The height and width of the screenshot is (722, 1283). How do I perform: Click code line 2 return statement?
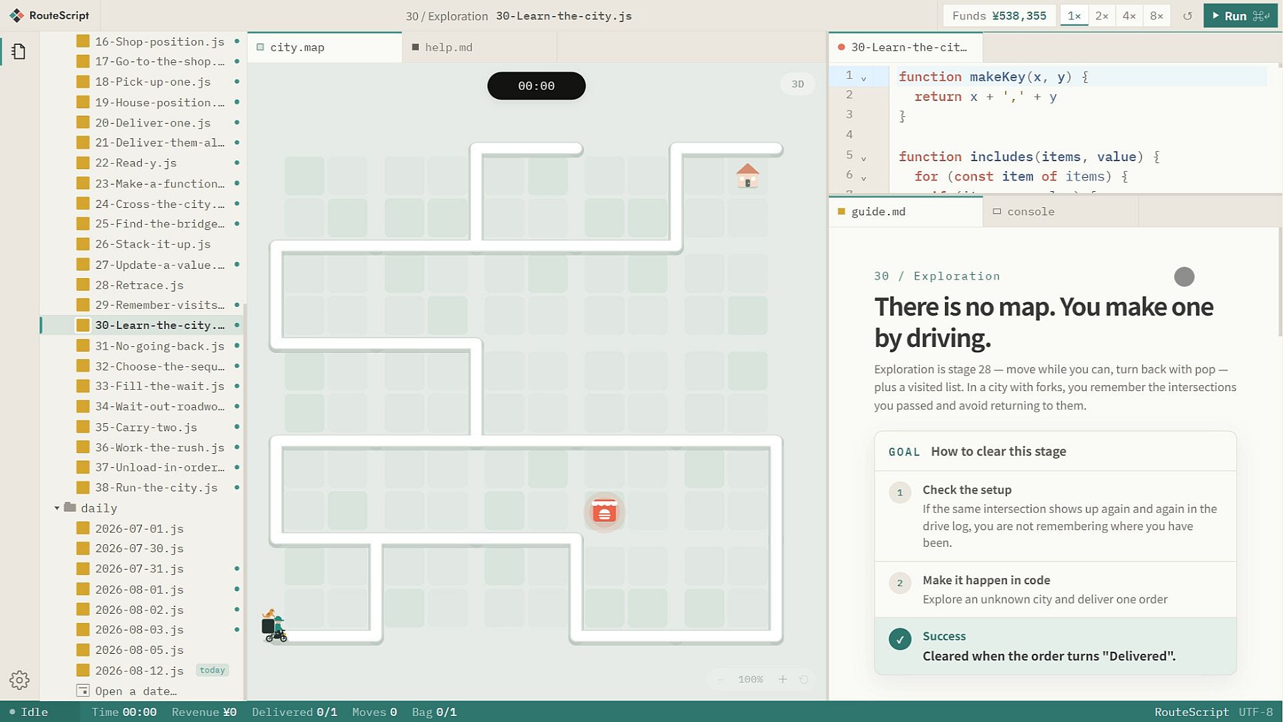click(985, 96)
